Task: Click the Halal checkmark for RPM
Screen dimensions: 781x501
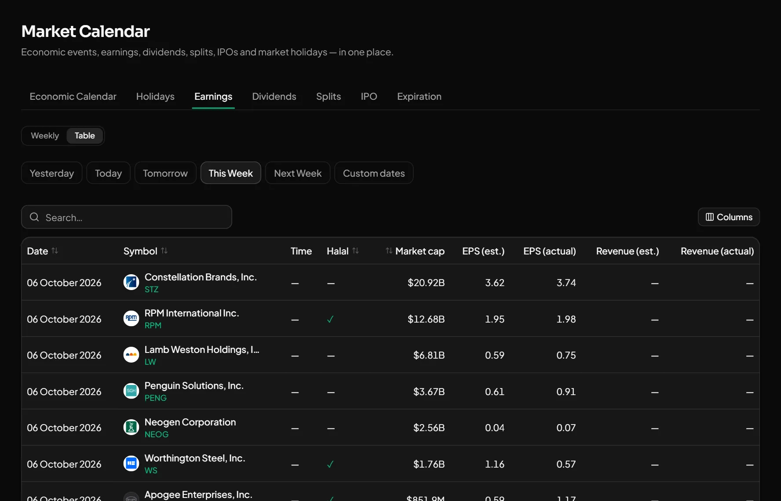Action: 330,319
